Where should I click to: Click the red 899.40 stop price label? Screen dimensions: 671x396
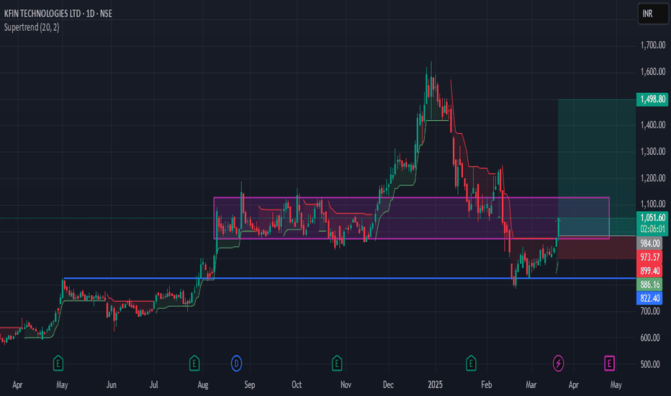pyautogui.click(x=649, y=271)
